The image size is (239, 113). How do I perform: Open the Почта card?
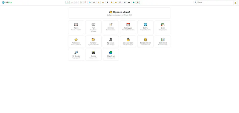[76, 27]
